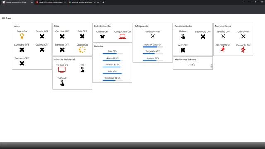Enable Auto mode in Funcionalidades
The width and height of the screenshot is (265, 149).
click(x=183, y=50)
